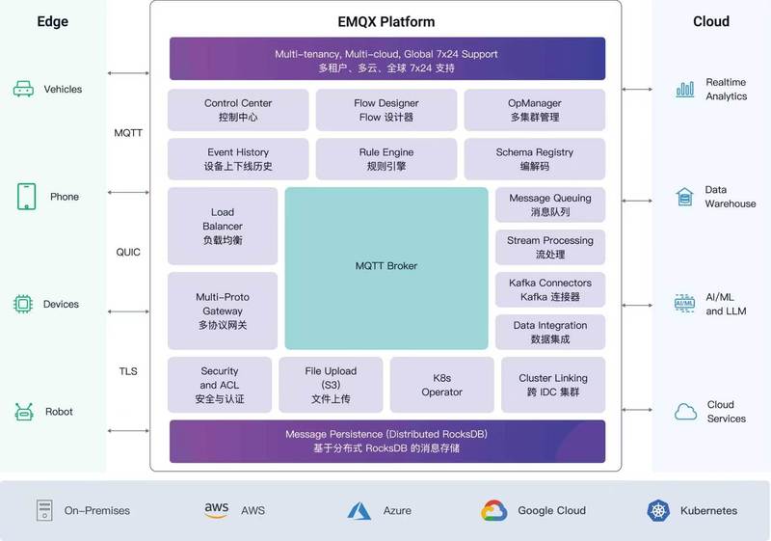Click the Phone label
771x541 pixels.
65,197
